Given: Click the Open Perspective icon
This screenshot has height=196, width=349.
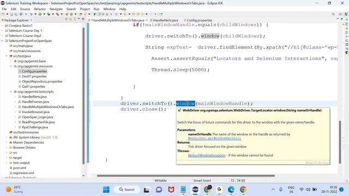Looking at the screenshot, I should 340,14.
